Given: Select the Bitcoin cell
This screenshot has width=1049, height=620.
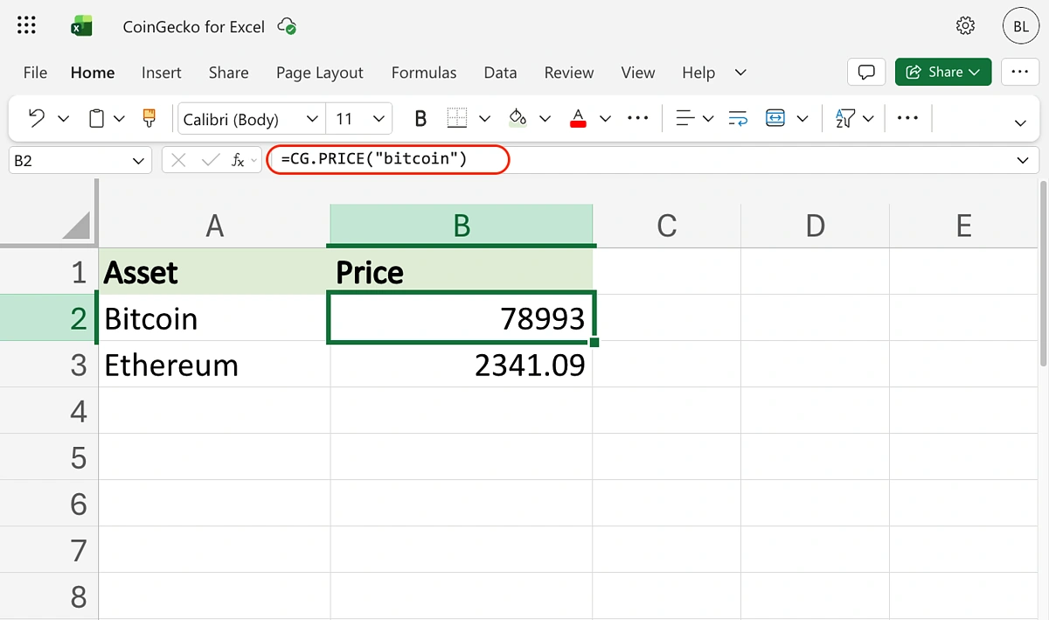Looking at the screenshot, I should [x=214, y=318].
